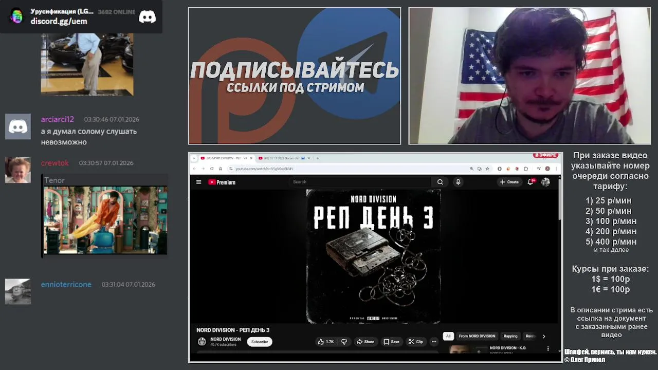Click username arciarci12 in chat

click(58, 119)
